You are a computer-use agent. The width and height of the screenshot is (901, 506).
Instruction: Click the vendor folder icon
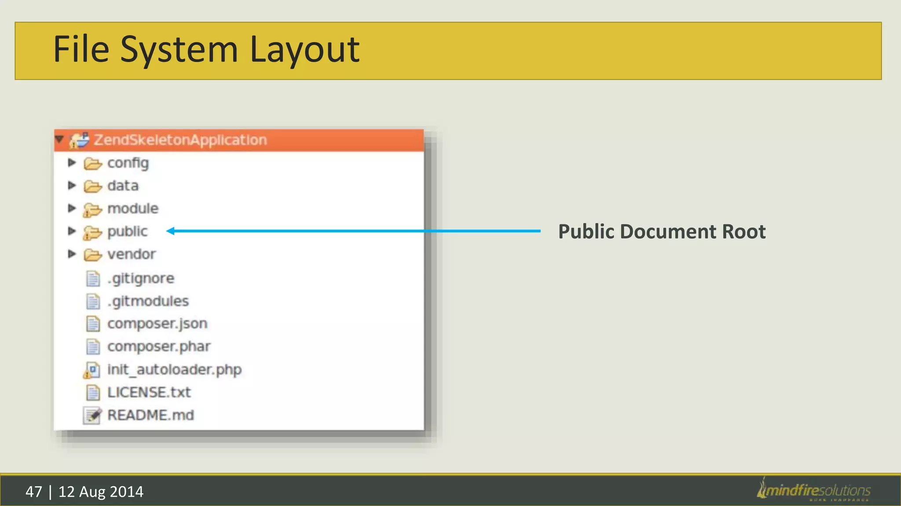(92, 255)
